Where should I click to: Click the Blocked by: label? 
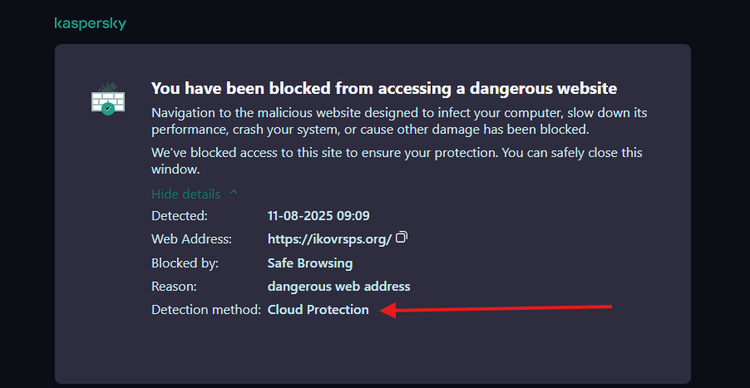[185, 263]
